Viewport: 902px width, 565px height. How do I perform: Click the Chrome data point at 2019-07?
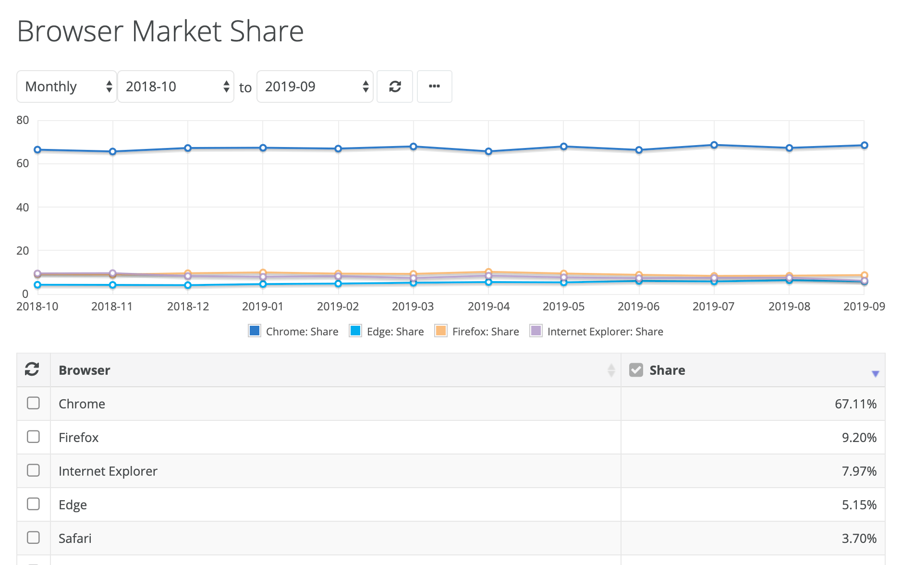[x=714, y=145]
